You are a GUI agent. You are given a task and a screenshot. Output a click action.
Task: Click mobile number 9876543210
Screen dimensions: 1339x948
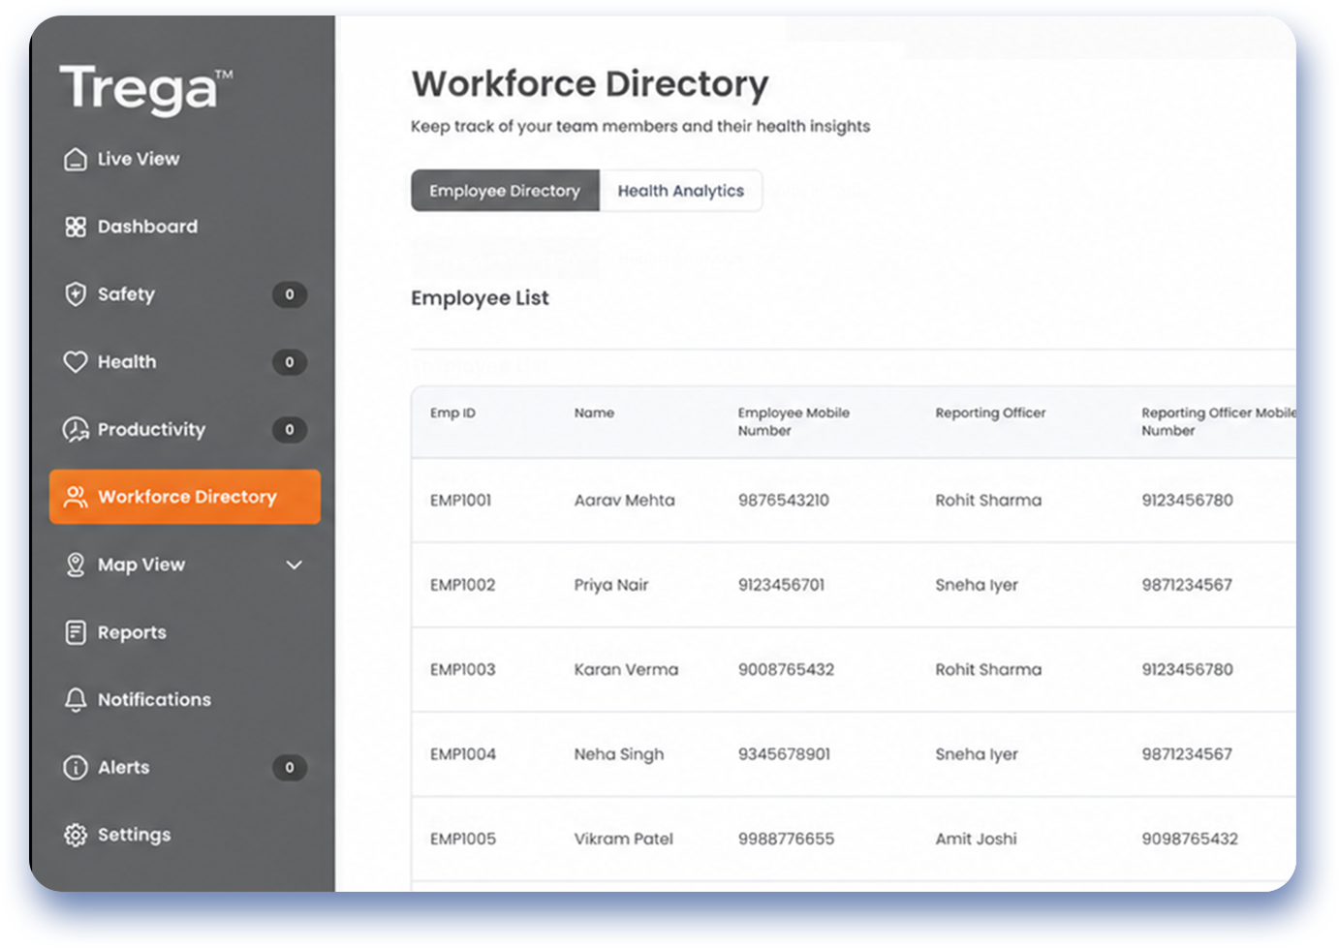coord(784,501)
